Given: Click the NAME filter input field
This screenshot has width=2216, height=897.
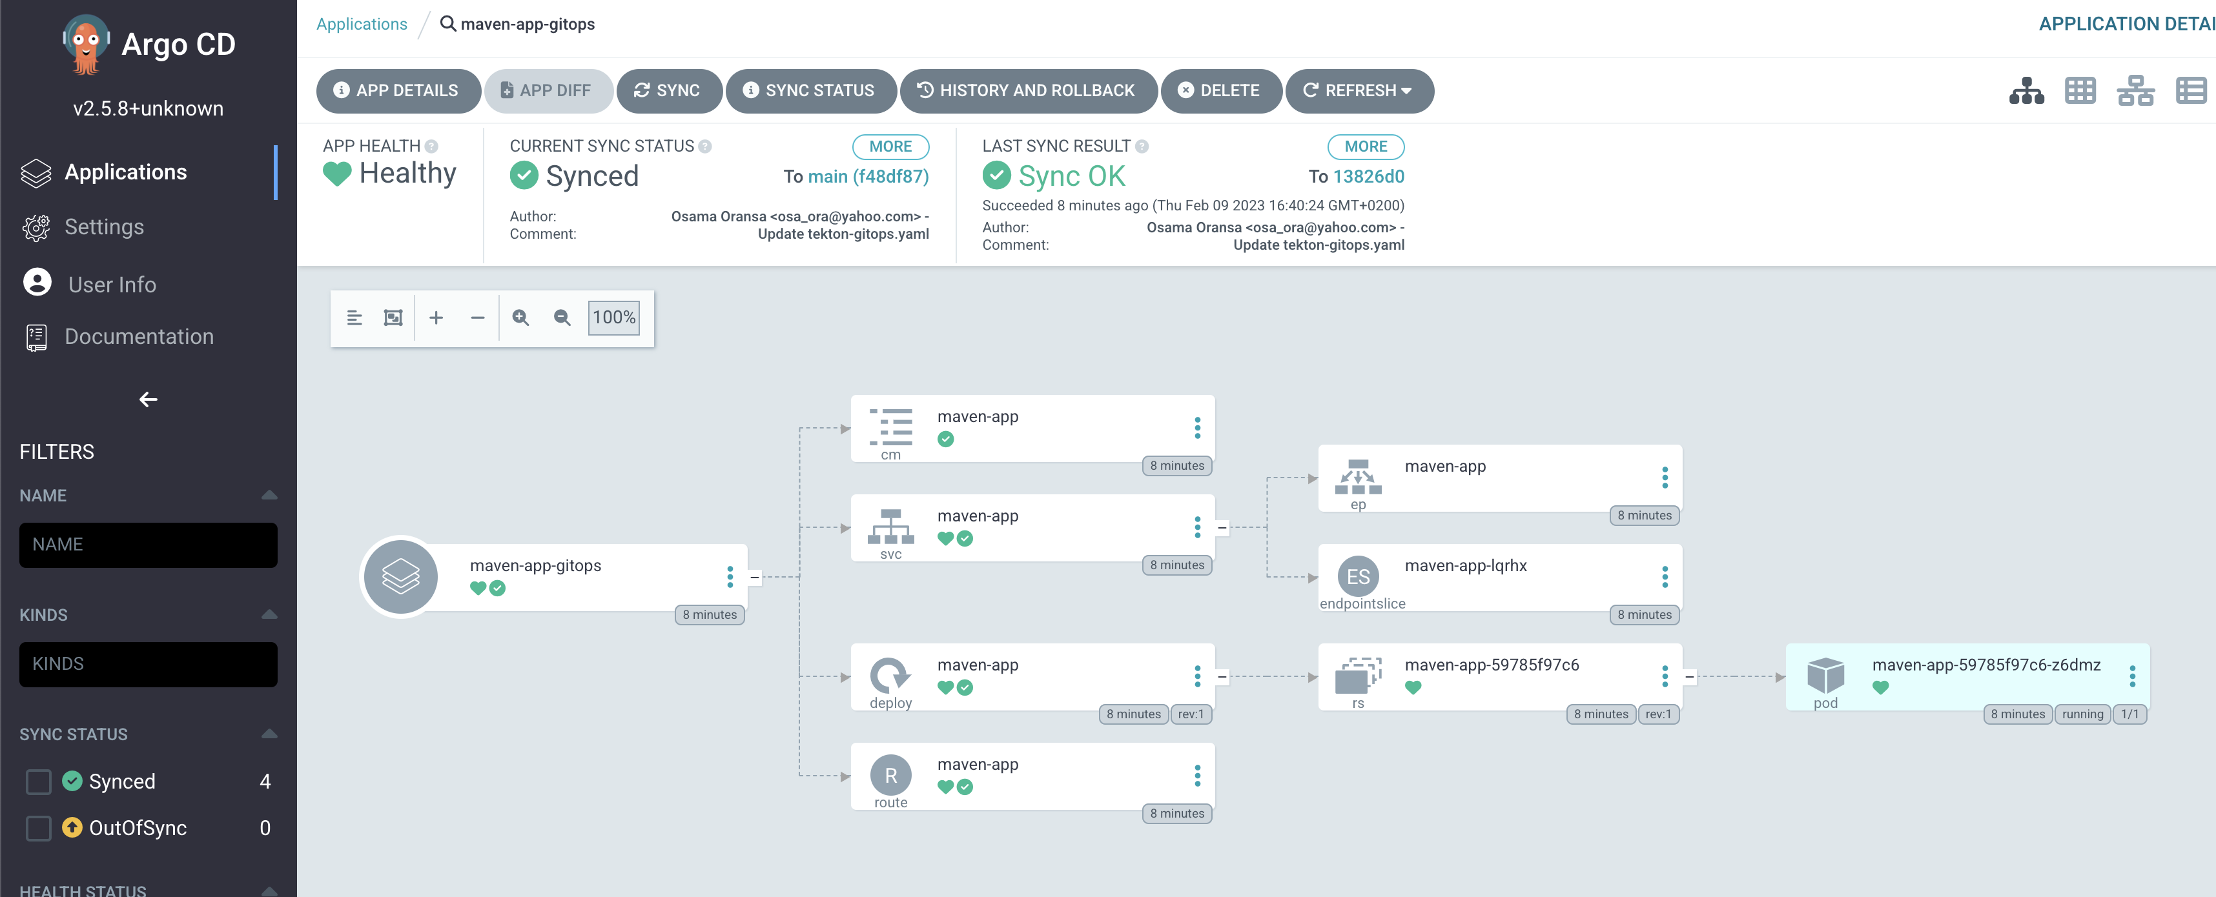Looking at the screenshot, I should click(148, 545).
